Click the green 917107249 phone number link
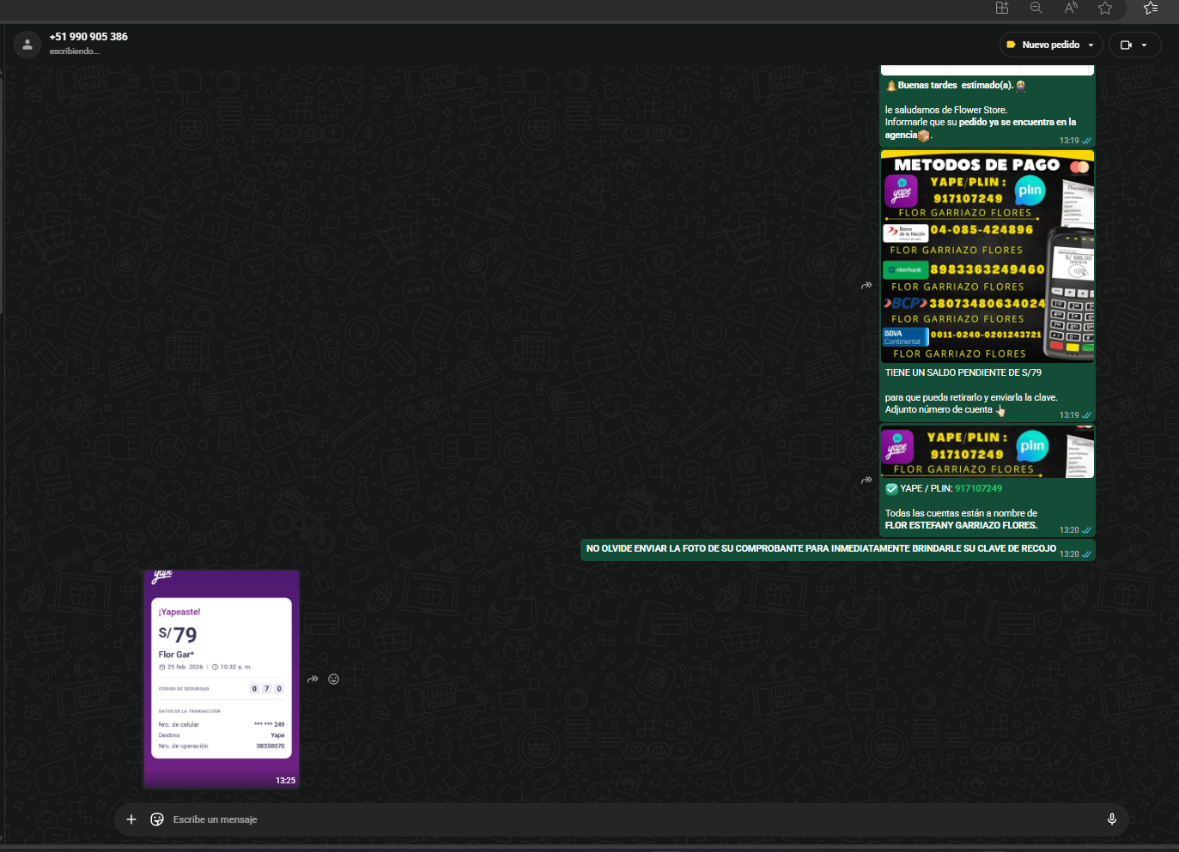This screenshot has height=852, width=1179. point(978,488)
